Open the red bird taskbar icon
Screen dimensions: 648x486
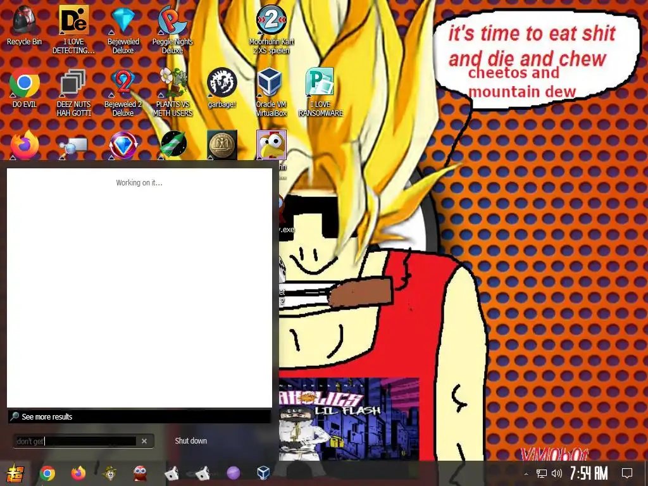[x=140, y=473]
